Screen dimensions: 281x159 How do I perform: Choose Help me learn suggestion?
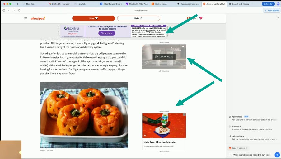pos(253,138)
